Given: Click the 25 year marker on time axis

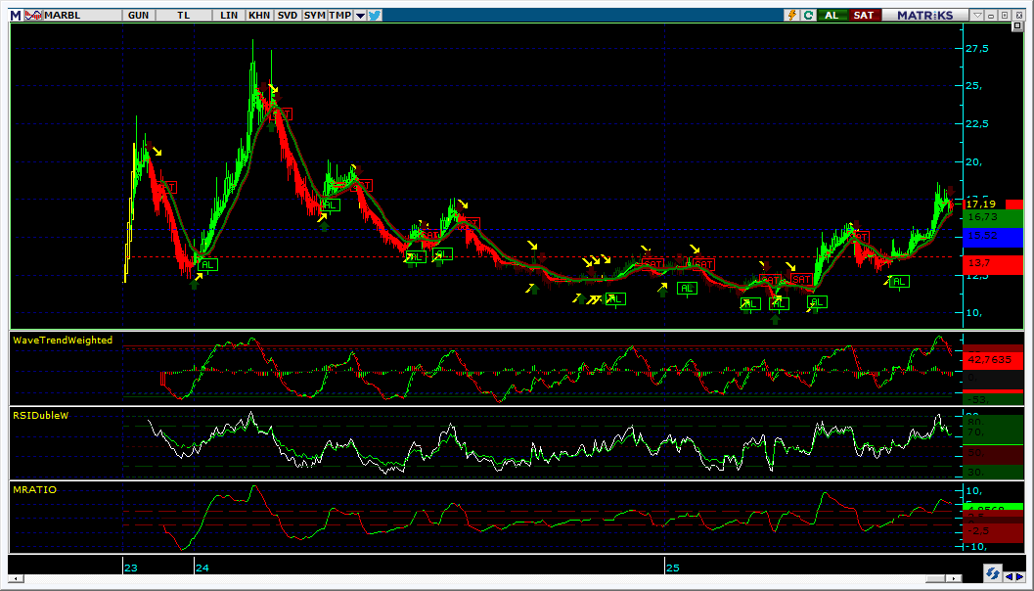Looking at the screenshot, I should point(672,568).
